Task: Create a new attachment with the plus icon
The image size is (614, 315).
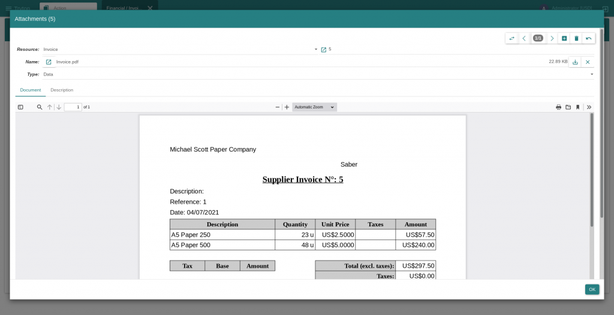Action: pos(564,38)
